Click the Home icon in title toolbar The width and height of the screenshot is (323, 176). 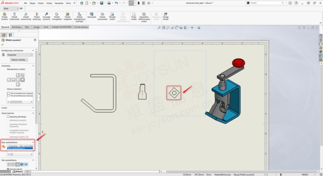[82, 3]
